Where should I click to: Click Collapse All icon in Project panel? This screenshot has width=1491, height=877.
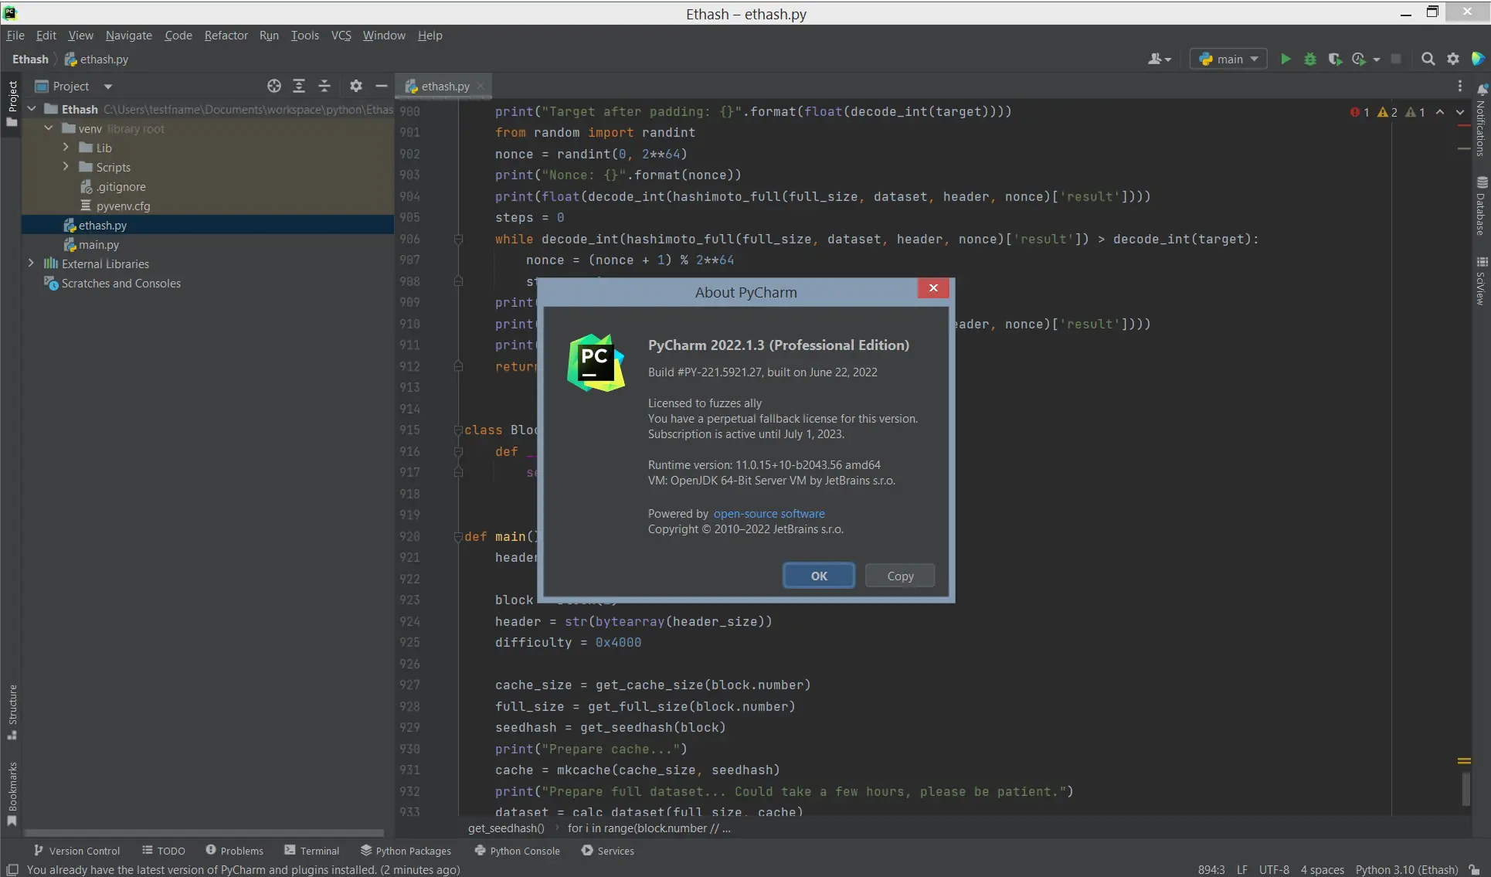click(324, 87)
